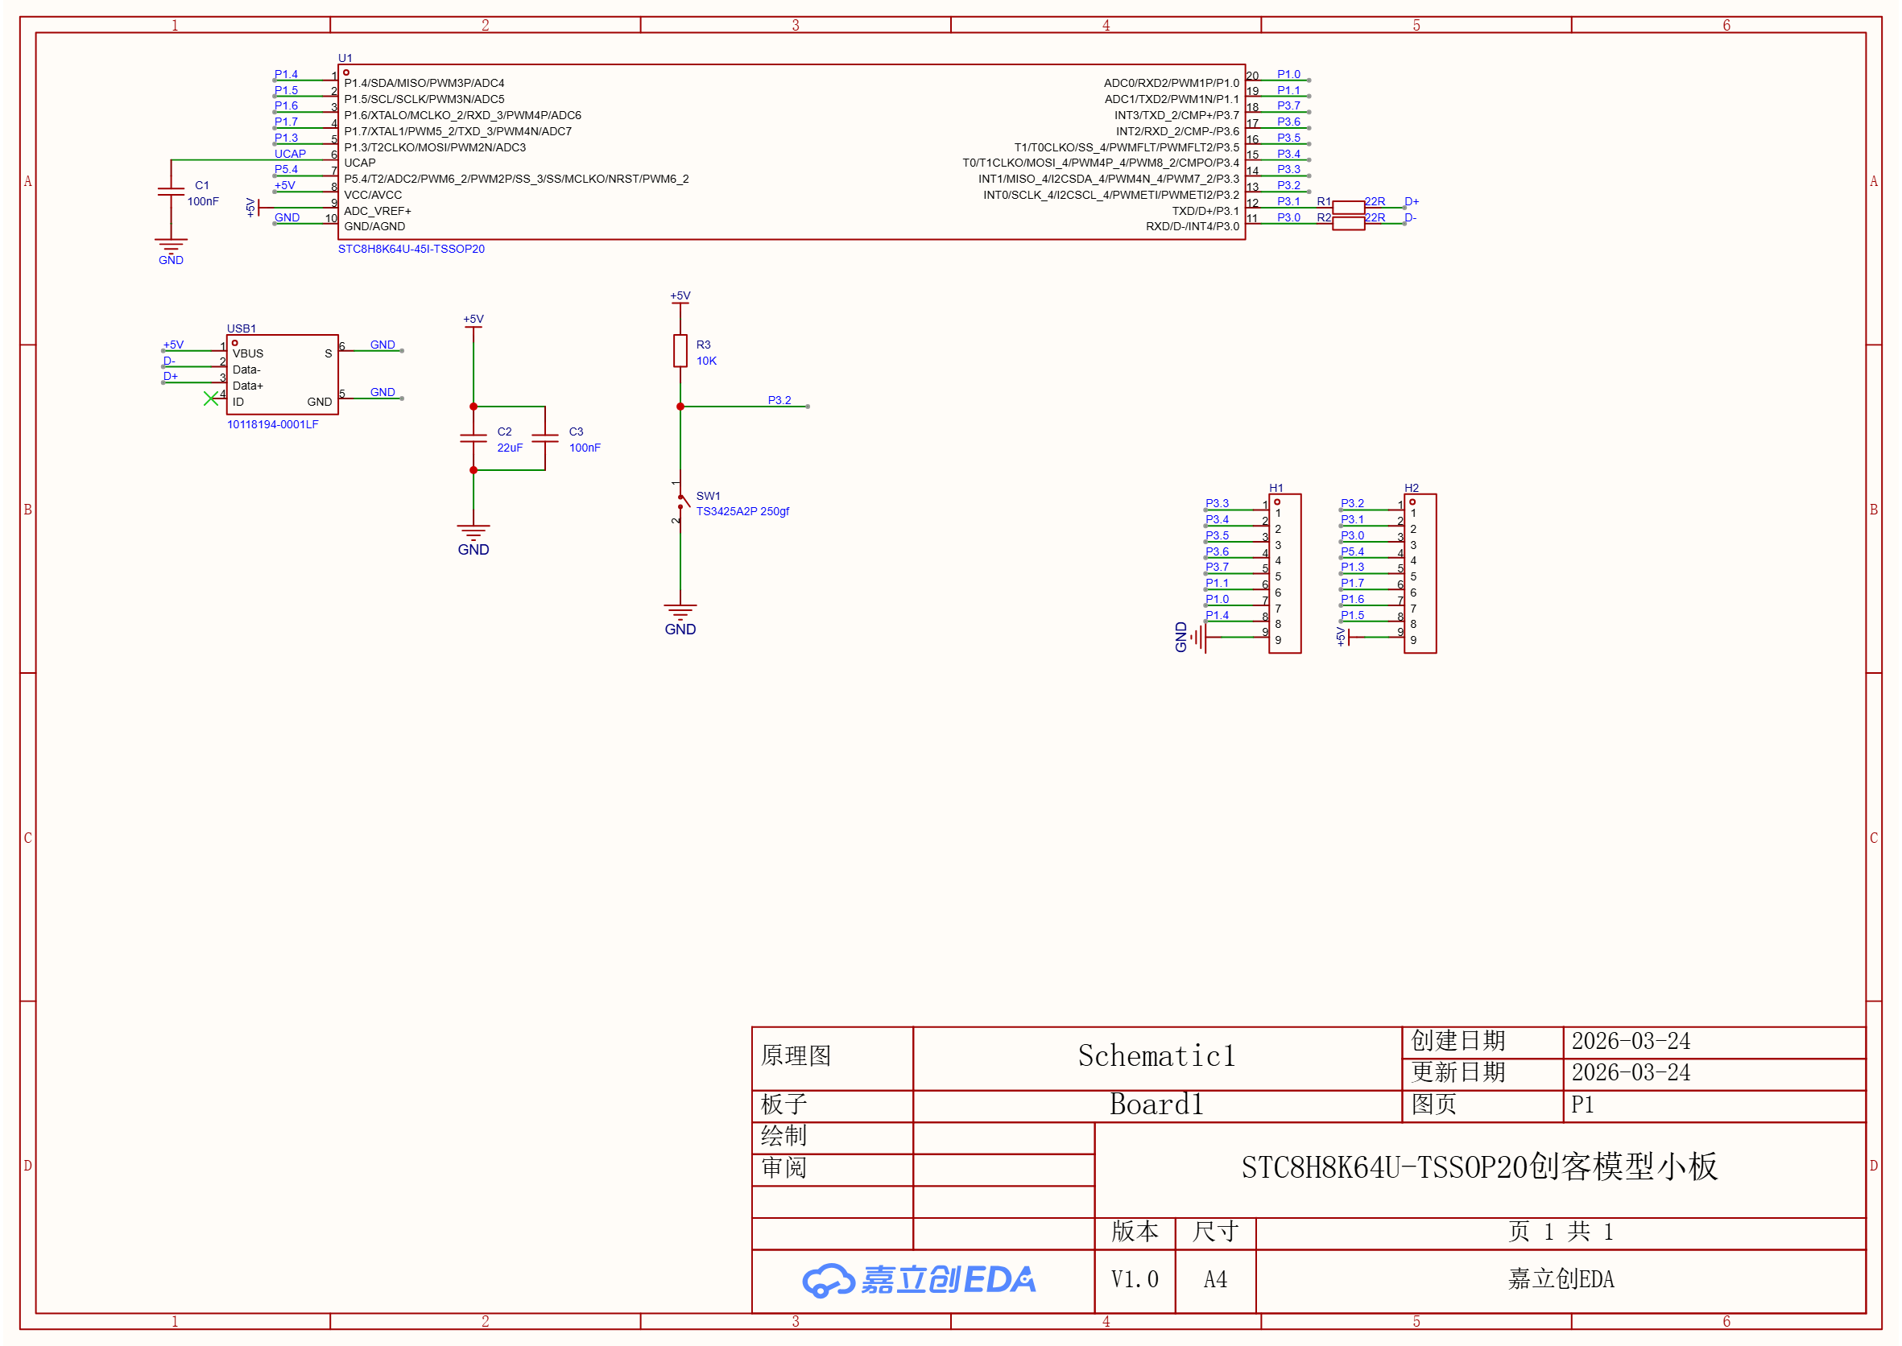Click the ADC_VREF+ pin name in U1
The width and height of the screenshot is (1902, 1346).
(377, 211)
